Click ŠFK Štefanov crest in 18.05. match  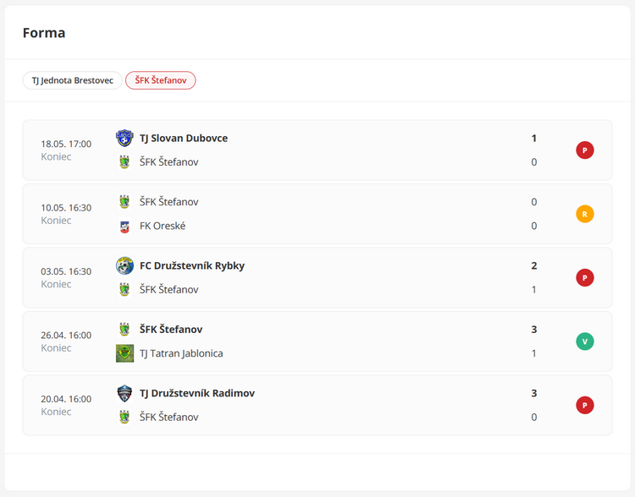click(124, 162)
